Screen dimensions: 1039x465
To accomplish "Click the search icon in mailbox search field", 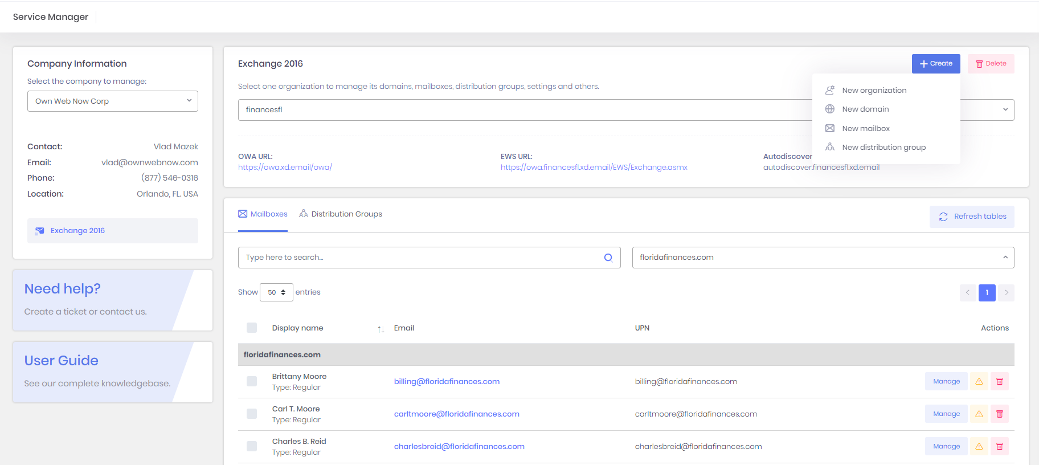I will click(x=608, y=258).
